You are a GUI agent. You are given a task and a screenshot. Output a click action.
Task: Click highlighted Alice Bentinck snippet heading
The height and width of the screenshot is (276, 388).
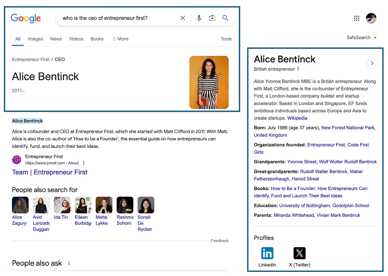(x=27, y=121)
